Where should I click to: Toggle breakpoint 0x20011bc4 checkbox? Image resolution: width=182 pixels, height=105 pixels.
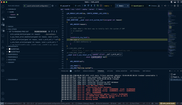point(9,52)
